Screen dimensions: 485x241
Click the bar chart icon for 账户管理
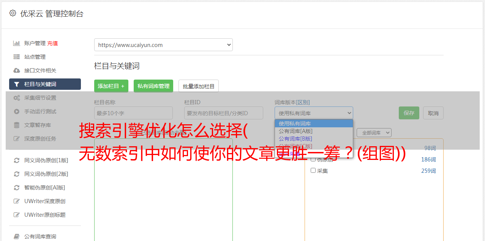pos(16,43)
